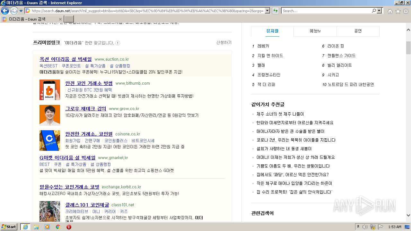The width and height of the screenshot is (411, 231).
Task: Click the 옥션BEST sublink
Action: click(48, 66)
